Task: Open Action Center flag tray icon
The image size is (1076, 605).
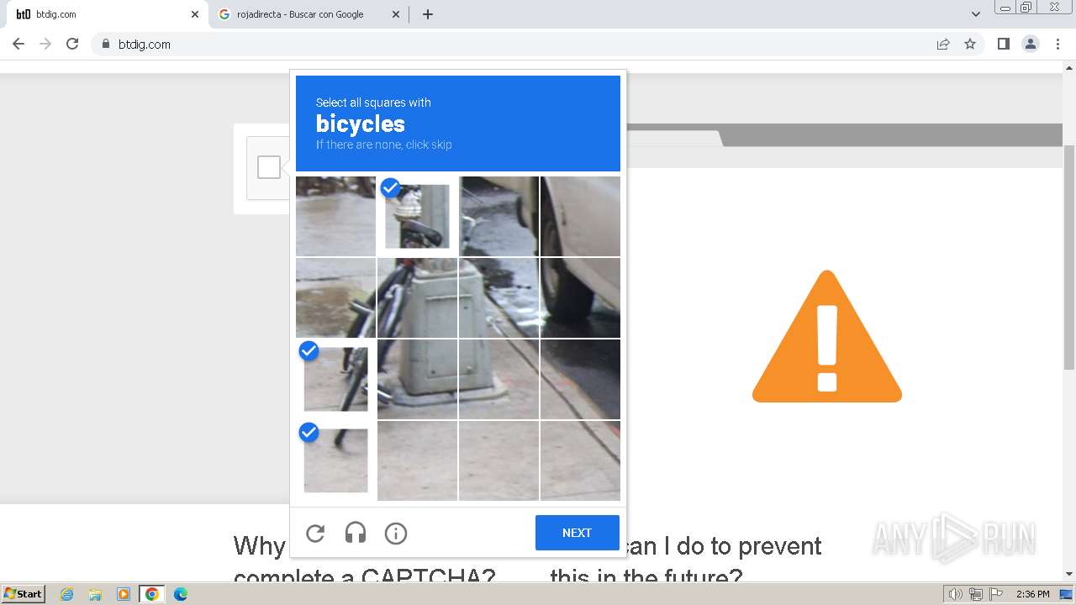Action: pos(995,594)
